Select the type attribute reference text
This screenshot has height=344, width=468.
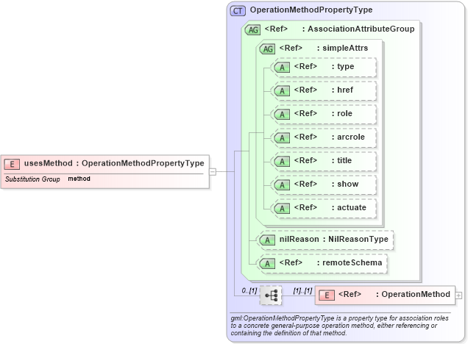[x=324, y=66]
